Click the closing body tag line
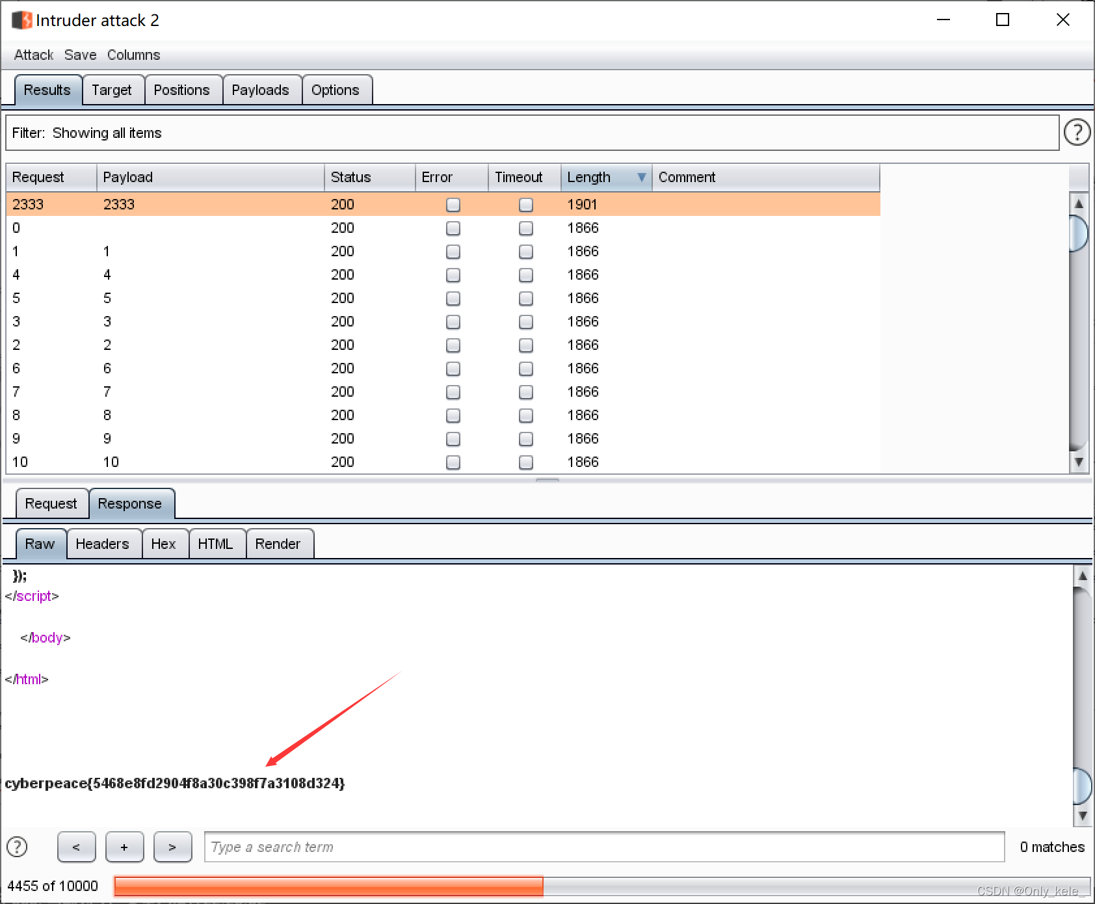The width and height of the screenshot is (1095, 904). pyautogui.click(x=46, y=637)
